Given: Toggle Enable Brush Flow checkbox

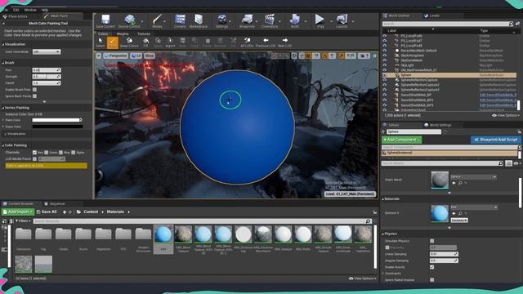Looking at the screenshot, I should click(34, 90).
